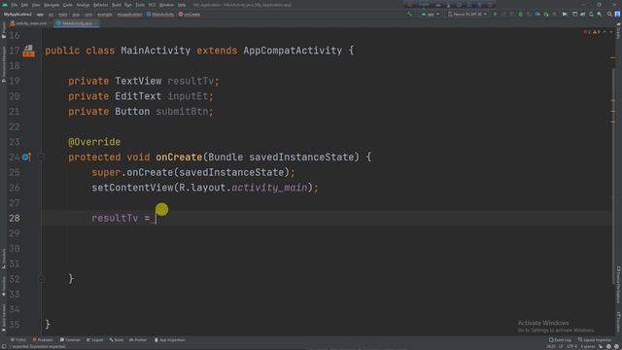The width and height of the screenshot is (622, 350).
Task: Open the Navigate menu
Action: pos(52,5)
